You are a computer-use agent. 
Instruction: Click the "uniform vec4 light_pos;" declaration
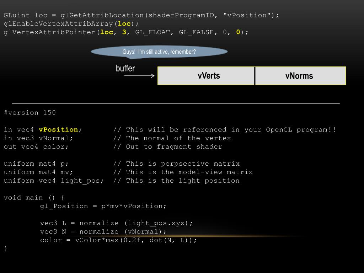click(x=54, y=181)
